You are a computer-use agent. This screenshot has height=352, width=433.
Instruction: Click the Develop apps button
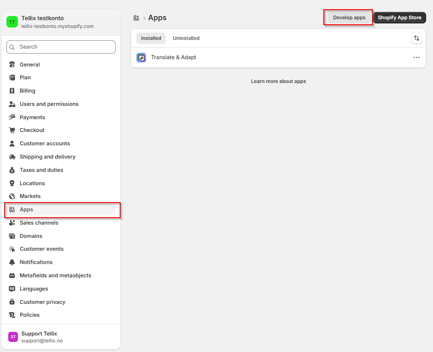[x=349, y=18]
